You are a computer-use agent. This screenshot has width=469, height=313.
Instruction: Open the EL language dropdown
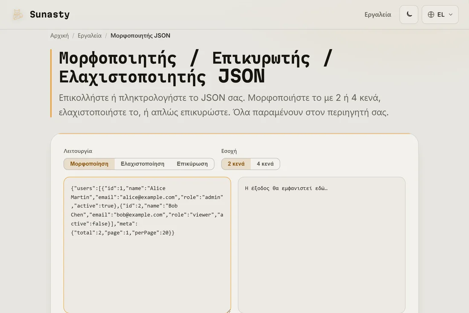pyautogui.click(x=440, y=15)
